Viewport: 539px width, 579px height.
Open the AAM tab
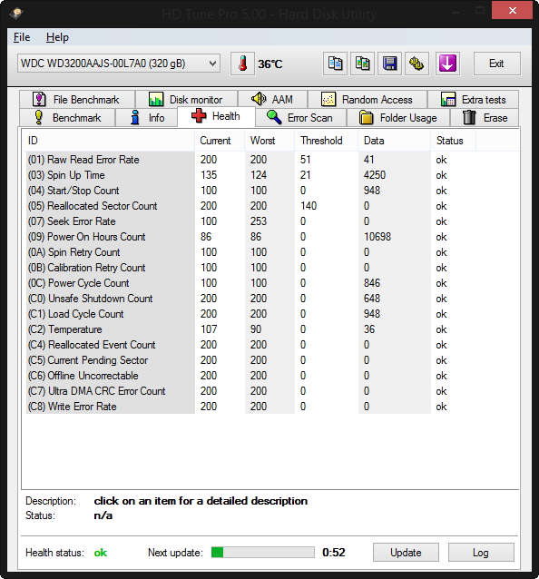pyautogui.click(x=272, y=100)
